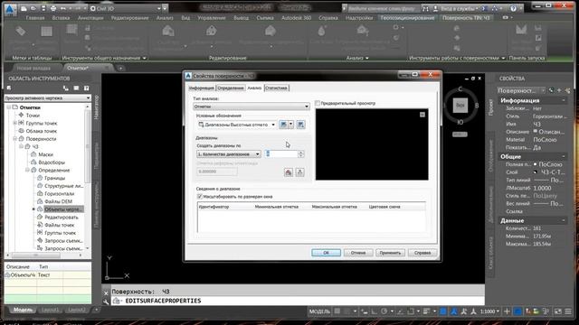Click the small icon in preview corner
This screenshot has height=325, width=579.
point(422,115)
